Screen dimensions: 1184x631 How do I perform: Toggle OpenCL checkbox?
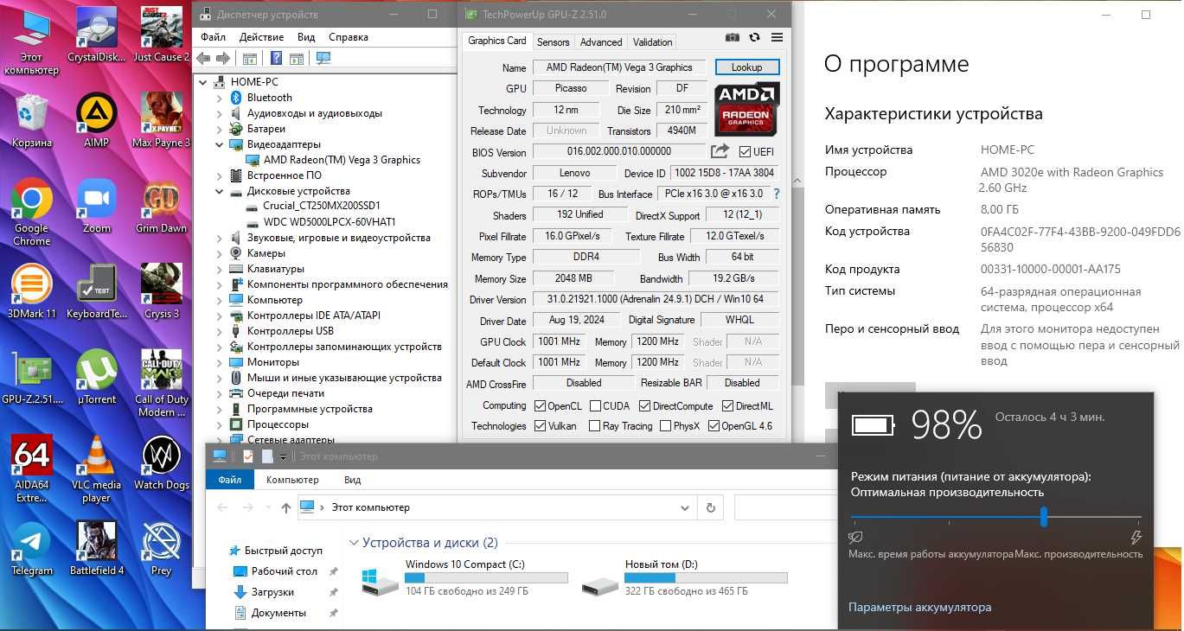click(x=540, y=406)
